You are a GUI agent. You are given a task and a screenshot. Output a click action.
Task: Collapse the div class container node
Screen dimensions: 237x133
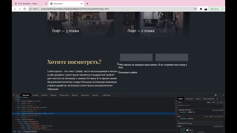17,122
